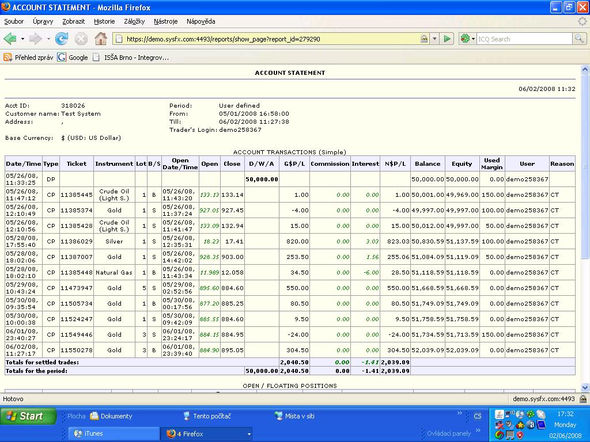Image resolution: width=590 pixels, height=442 pixels.
Task: Click the Home icon in toolbar
Action: (x=101, y=39)
